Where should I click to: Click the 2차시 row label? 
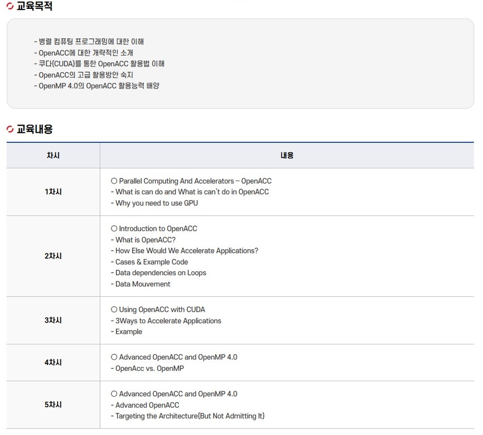click(53, 256)
